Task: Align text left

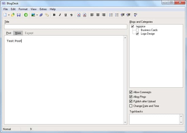Action: click(x=92, y=15)
